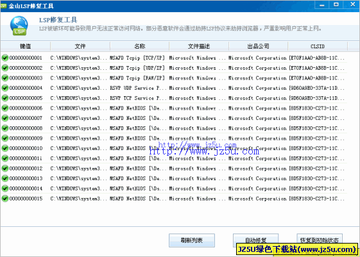Screen dimensions: 360x257
Task: Click the green check icon for entry 000000000012
Action: [5, 169]
